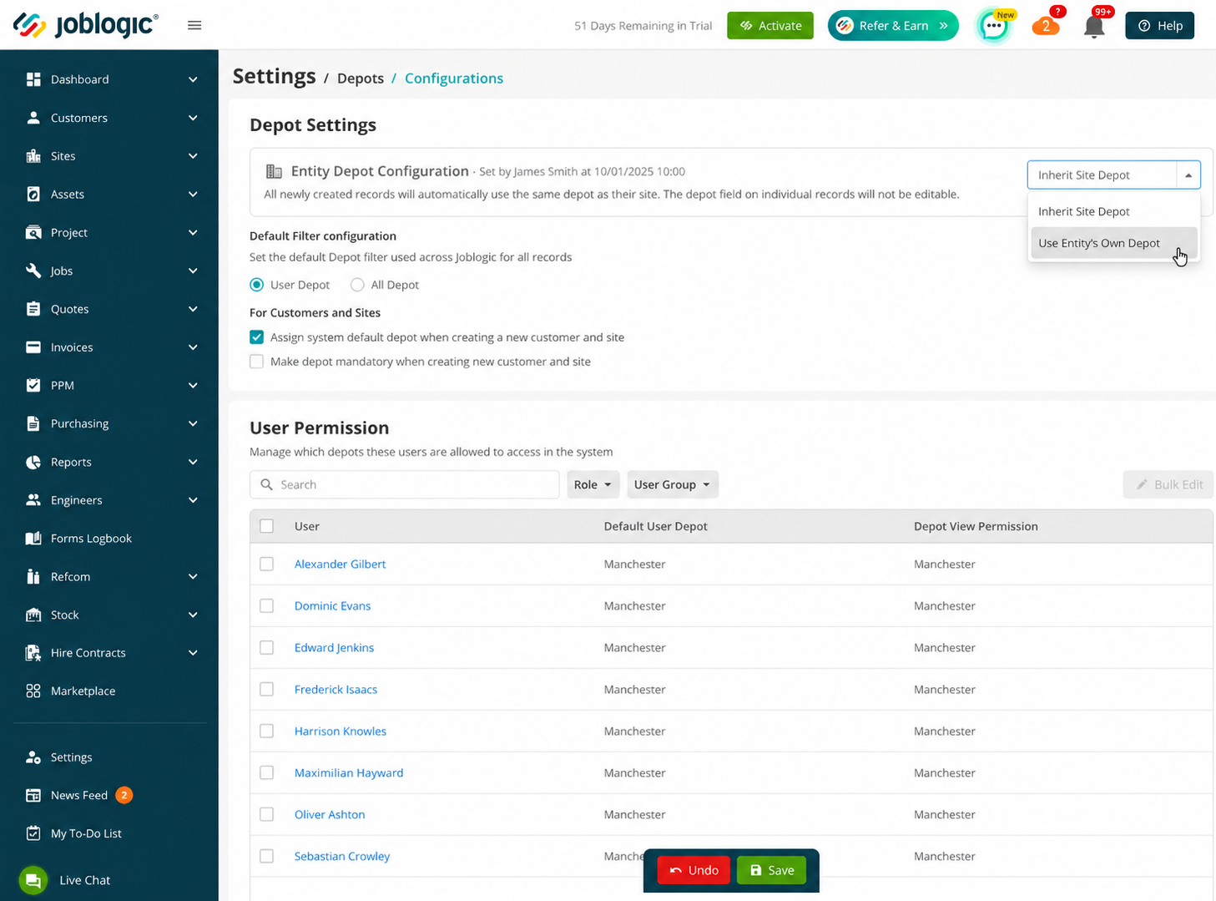Viewport: 1216px width, 901px height.
Task: Select the User Depot radio button
Action: pos(257,285)
